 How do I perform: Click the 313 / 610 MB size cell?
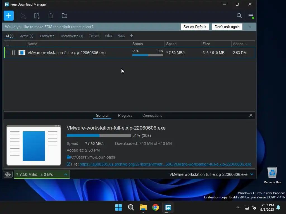click(214, 53)
